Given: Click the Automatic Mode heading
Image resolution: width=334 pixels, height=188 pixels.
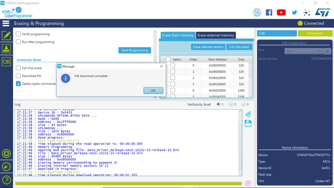Looking at the screenshot, I should coord(29,60).
